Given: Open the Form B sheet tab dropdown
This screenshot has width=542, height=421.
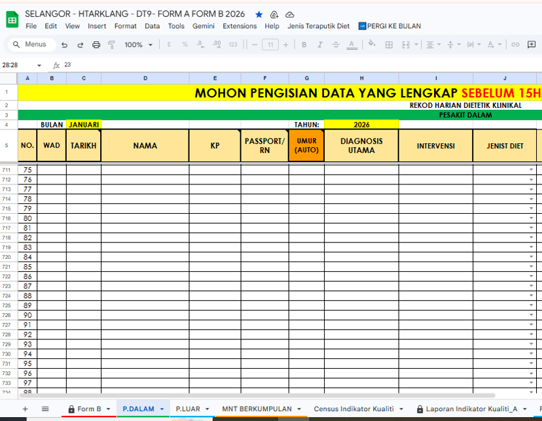Looking at the screenshot, I should click(x=107, y=409).
